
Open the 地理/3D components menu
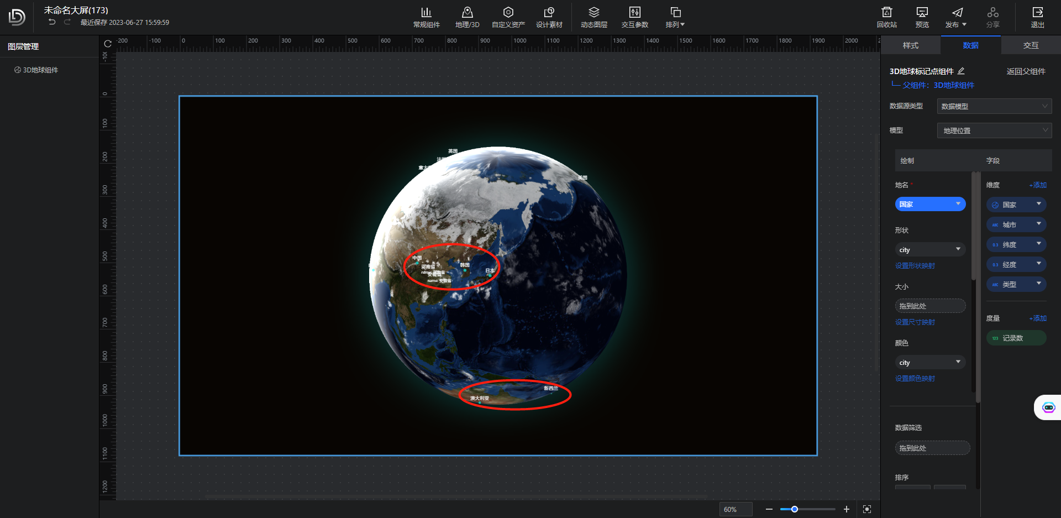pyautogui.click(x=467, y=17)
